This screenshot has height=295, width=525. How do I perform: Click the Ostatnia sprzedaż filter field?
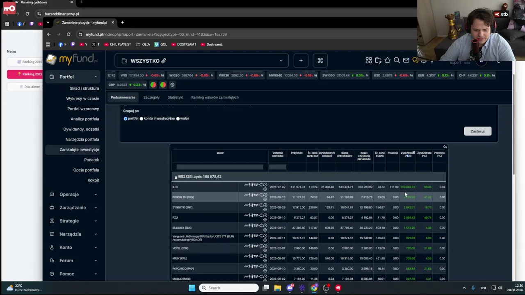coord(277,167)
